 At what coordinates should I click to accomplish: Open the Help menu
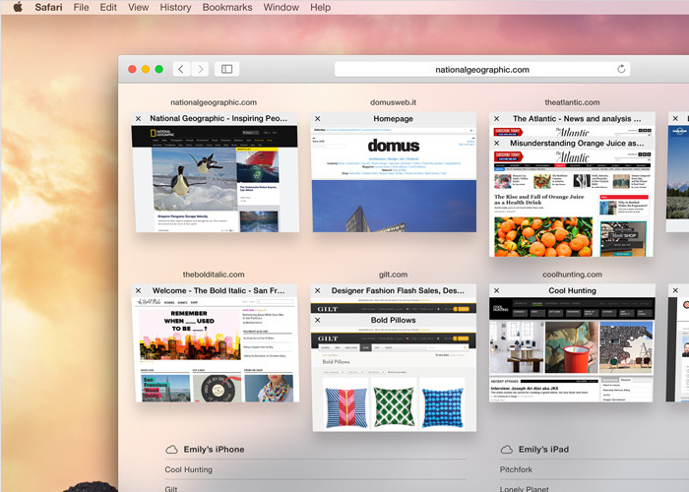click(x=320, y=8)
